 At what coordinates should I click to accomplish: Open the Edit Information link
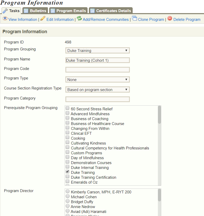(60, 20)
